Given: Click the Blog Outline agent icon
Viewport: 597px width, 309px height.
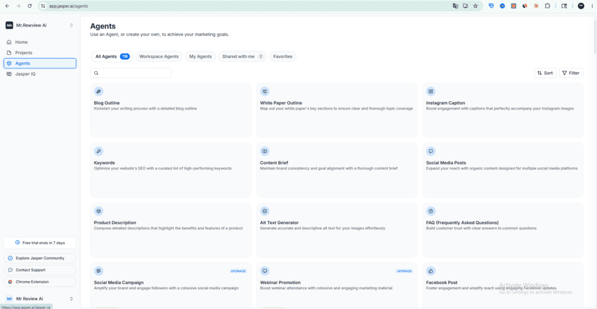Looking at the screenshot, I should tap(99, 91).
